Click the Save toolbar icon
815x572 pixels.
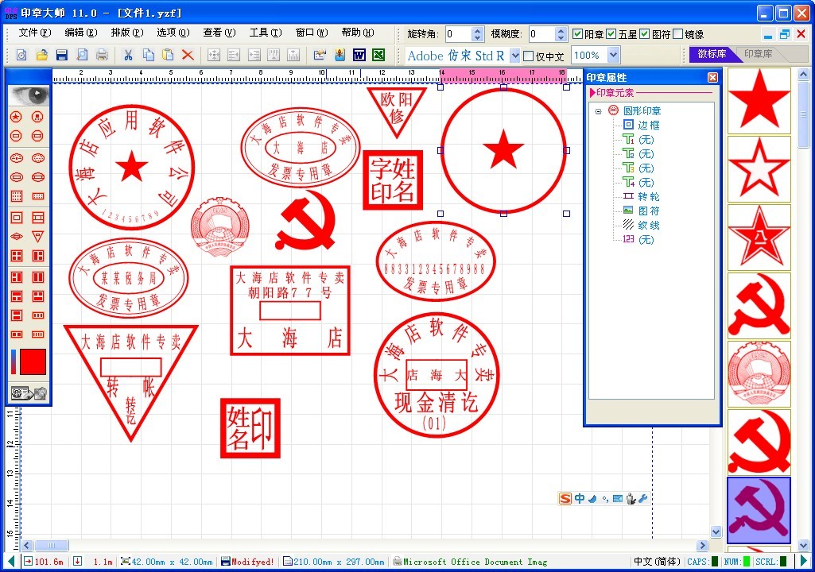pos(62,54)
